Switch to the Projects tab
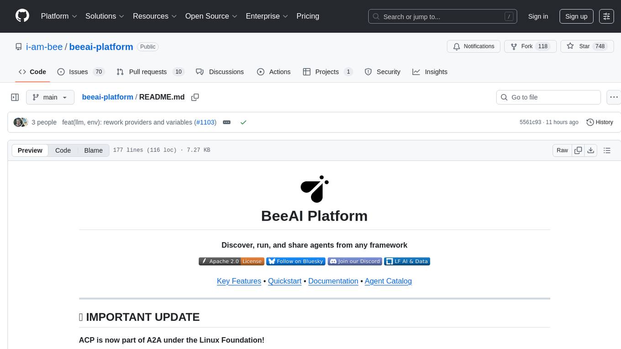 coord(328,72)
